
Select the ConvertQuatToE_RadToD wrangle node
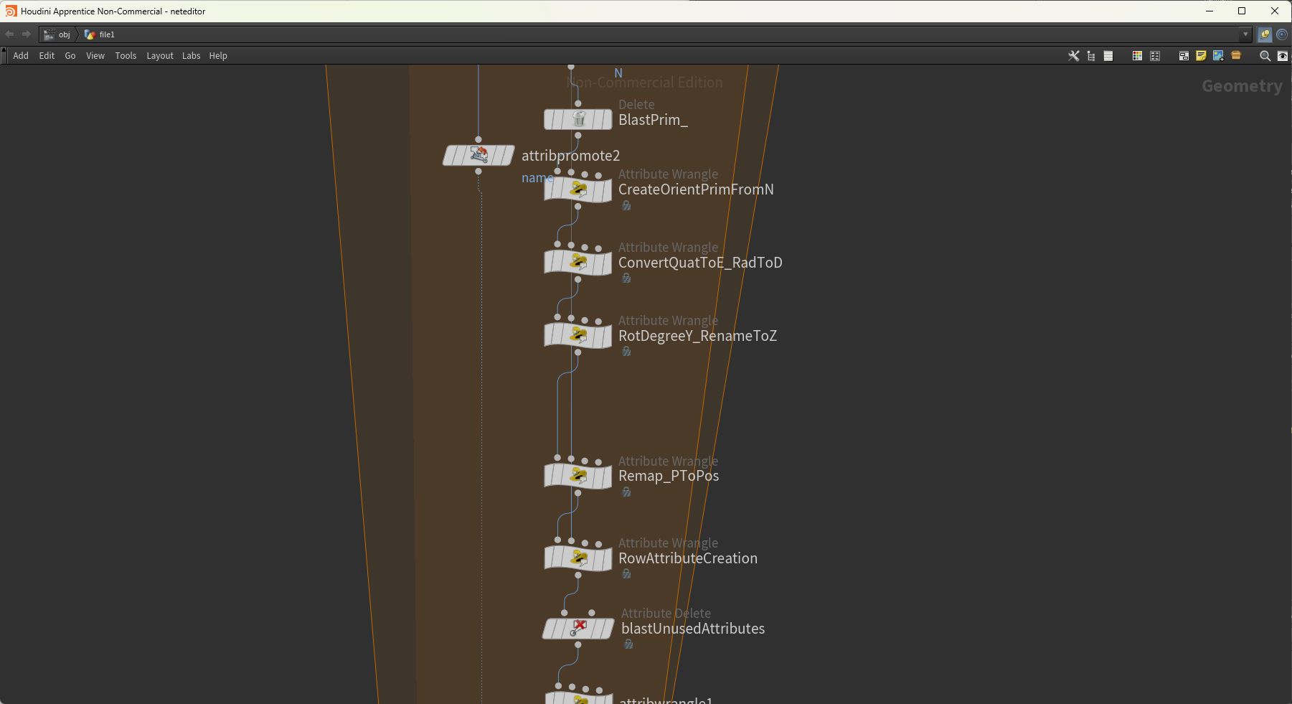pos(578,263)
